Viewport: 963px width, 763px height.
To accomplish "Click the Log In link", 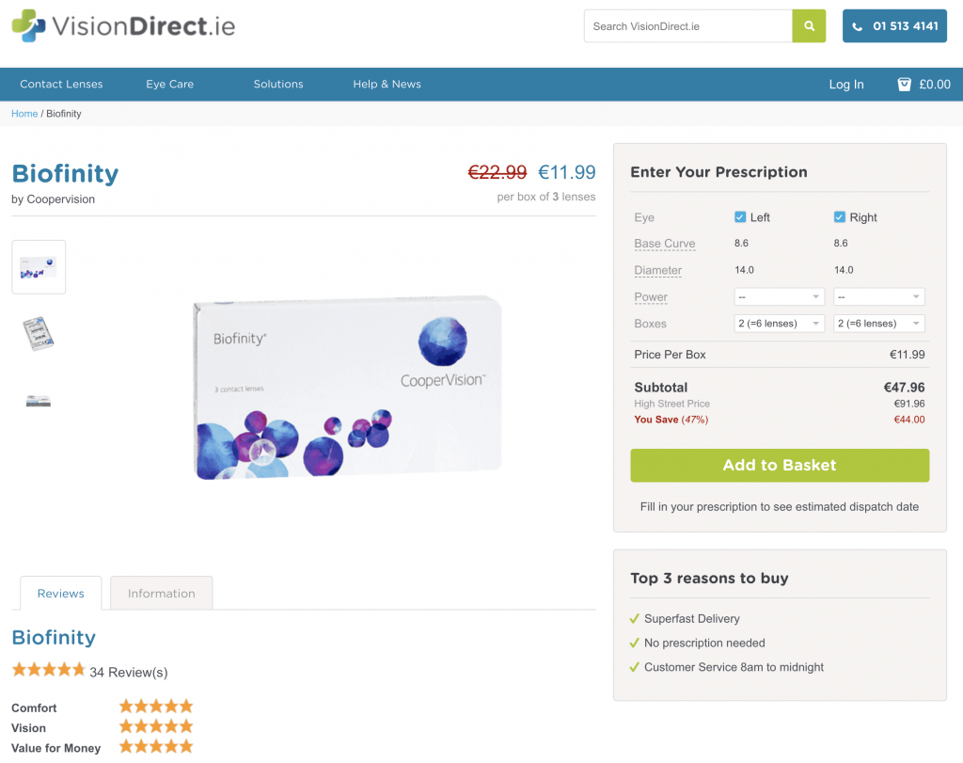I will [846, 84].
